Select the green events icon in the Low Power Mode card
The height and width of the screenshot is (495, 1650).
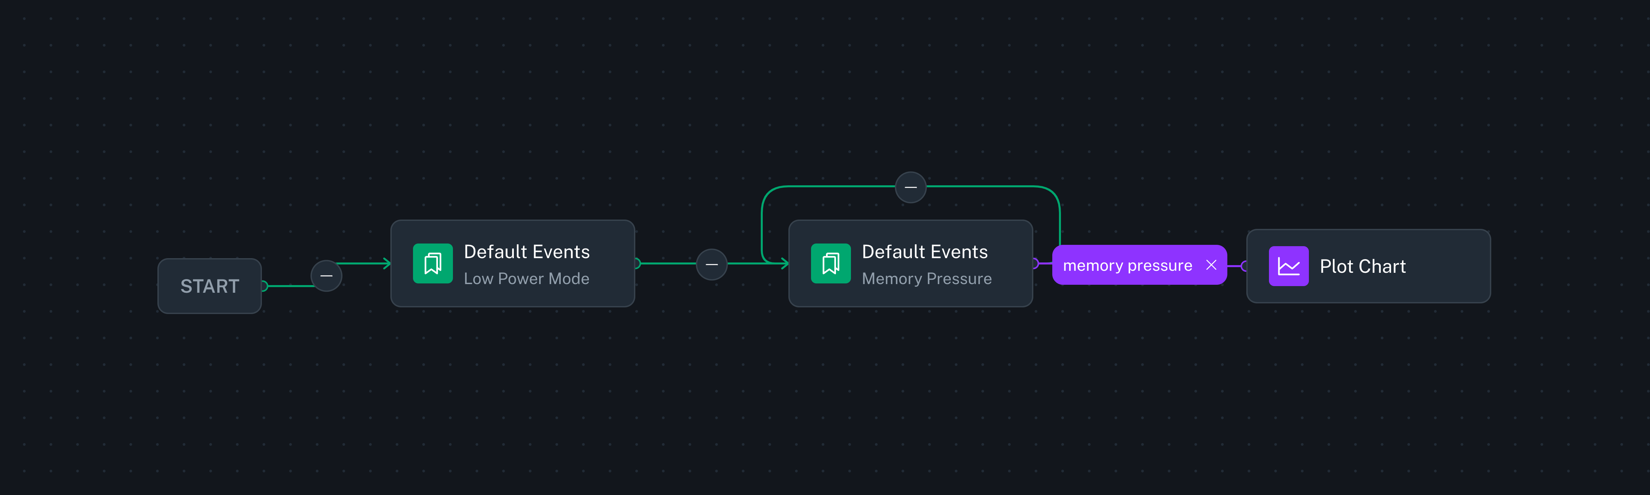coord(433,262)
